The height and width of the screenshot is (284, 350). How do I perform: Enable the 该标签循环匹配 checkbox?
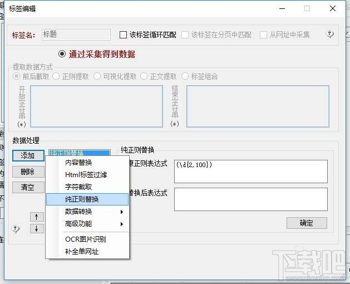(123, 35)
